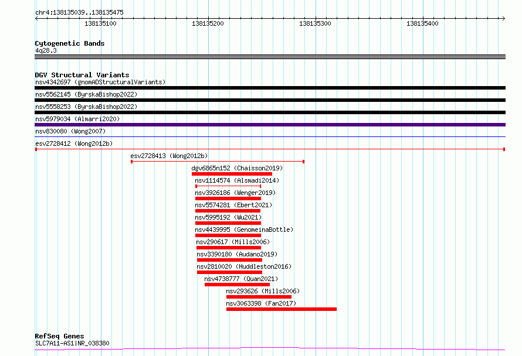The image size is (522, 356).
Task: Click the nsv5995192 Wu2021 label
Action: (x=228, y=217)
